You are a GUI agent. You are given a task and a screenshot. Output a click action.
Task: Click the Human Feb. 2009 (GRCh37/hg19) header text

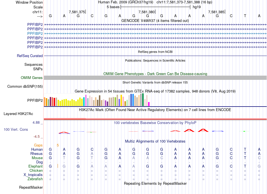(x=126, y=2)
